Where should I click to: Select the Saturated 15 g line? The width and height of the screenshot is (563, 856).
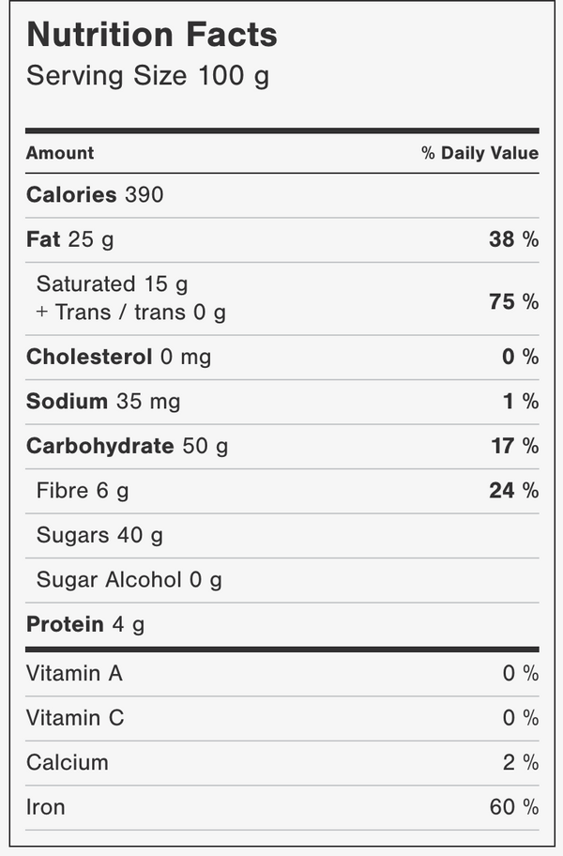coord(112,284)
